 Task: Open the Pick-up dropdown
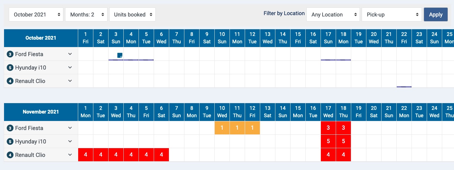392,14
